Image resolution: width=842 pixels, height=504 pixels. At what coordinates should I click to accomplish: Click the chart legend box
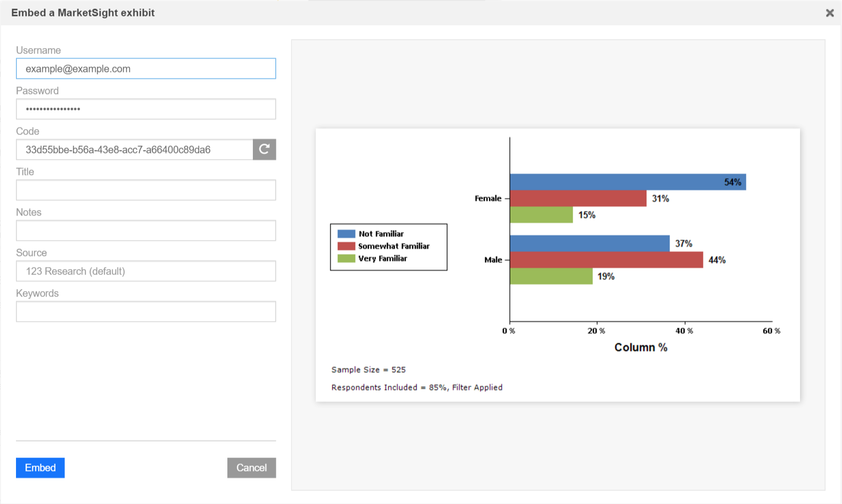pos(389,246)
